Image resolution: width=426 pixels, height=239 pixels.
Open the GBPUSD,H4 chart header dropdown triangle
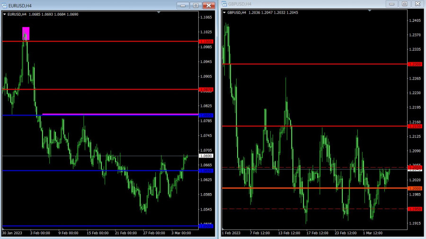pos(224,13)
